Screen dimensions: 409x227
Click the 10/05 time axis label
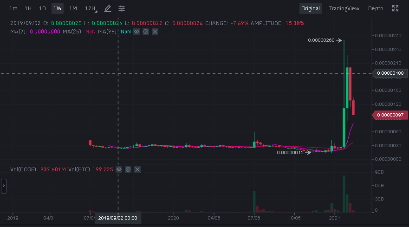[x=294, y=218]
